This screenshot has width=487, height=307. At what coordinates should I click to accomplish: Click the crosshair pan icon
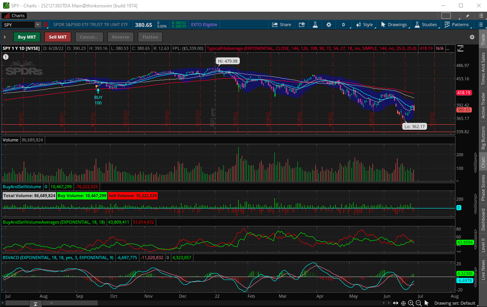tap(403, 303)
